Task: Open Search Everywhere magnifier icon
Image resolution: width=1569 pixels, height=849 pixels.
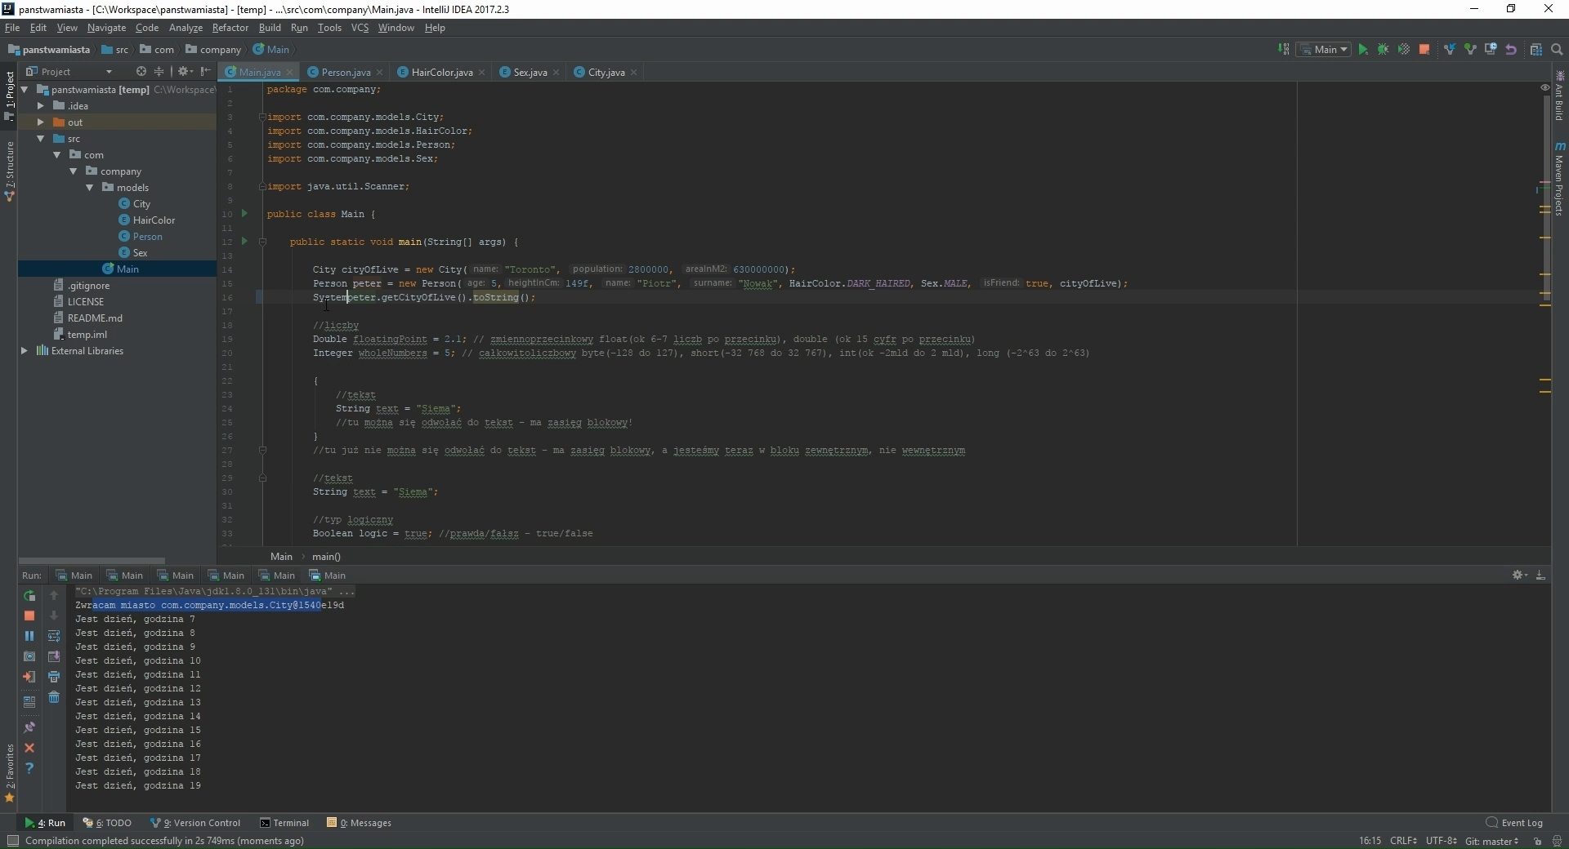Action: [x=1557, y=50]
